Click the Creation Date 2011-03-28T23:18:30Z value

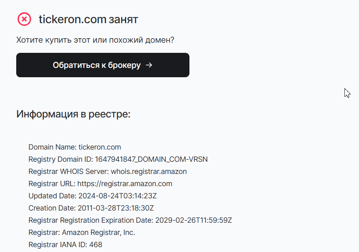pos(116,208)
